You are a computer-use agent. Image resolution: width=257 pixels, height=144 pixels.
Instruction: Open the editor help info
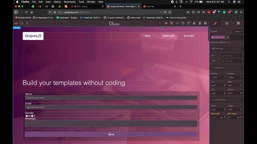205,23
